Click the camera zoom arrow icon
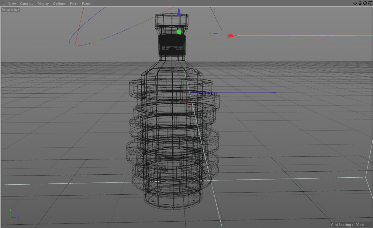Image resolution: width=373 pixels, height=228 pixels. pyautogui.click(x=360, y=3)
